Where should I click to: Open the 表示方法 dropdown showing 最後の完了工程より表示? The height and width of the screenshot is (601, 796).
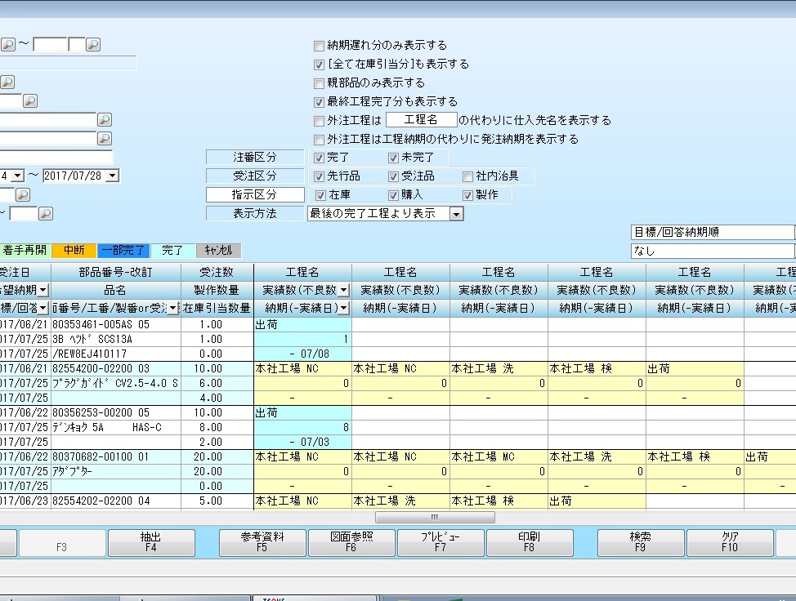pos(456,214)
